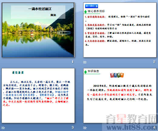
Task: Click the author name 阿来 on slide 1
Action: (x=53, y=15)
